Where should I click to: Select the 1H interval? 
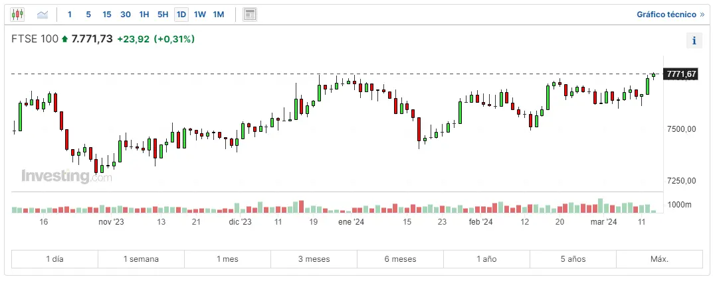pos(144,14)
